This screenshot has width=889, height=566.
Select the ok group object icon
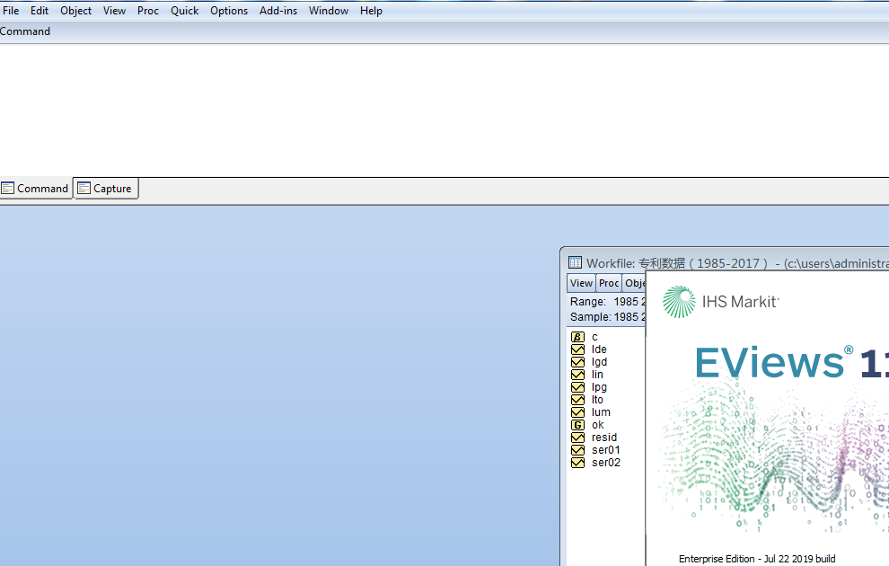577,425
